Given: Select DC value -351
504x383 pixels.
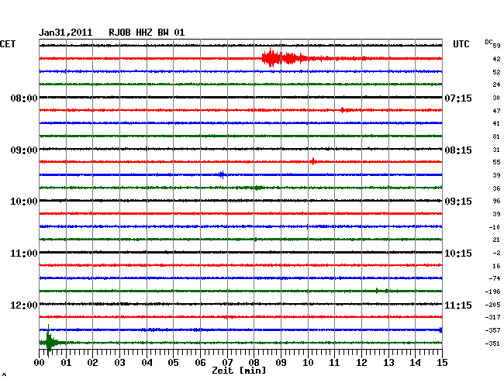Looking at the screenshot, I should [x=492, y=343].
